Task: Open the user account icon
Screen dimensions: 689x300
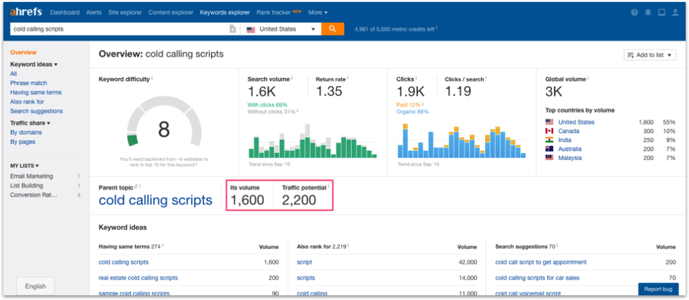Action: click(675, 13)
